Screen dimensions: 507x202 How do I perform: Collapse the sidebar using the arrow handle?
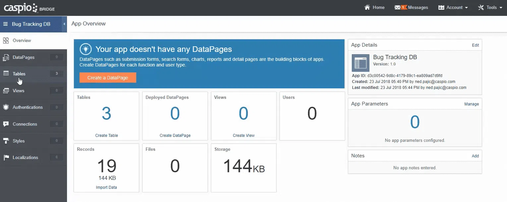coord(64,24)
